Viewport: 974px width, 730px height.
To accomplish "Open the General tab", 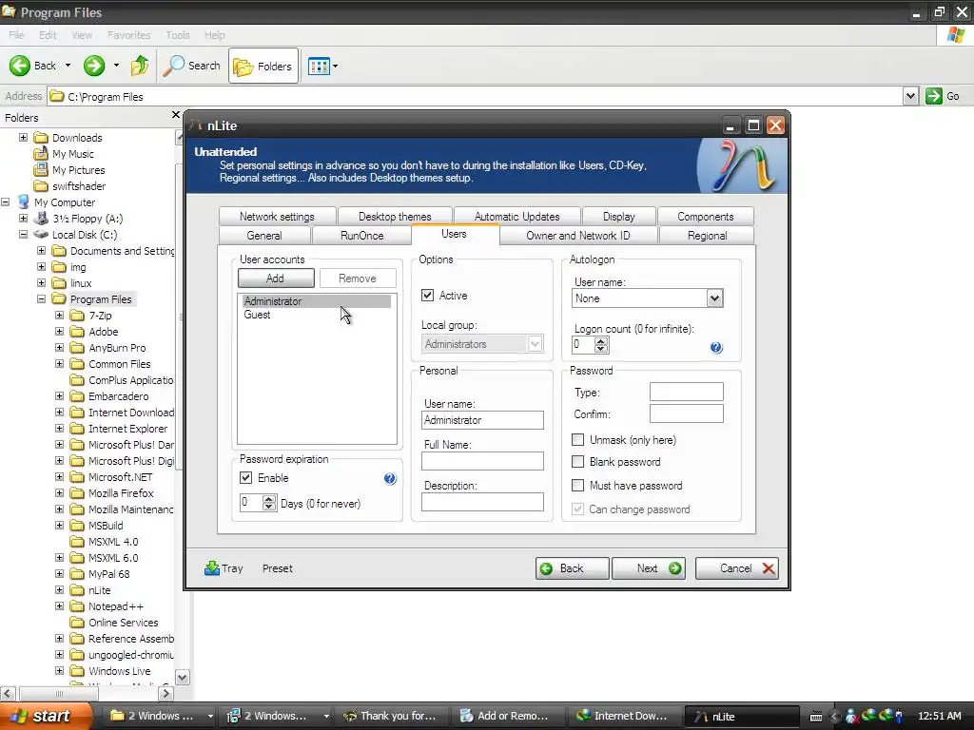I will coord(264,236).
